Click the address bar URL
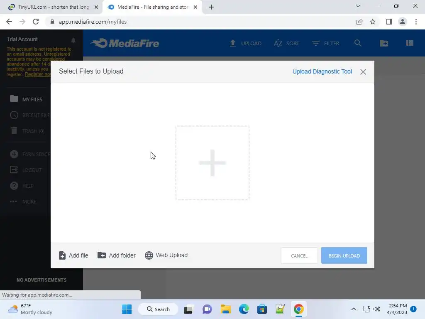 point(93,22)
